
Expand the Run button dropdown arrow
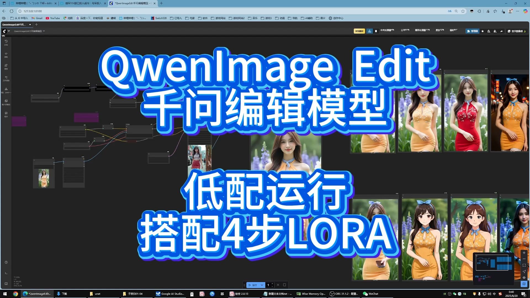(x=262, y=285)
